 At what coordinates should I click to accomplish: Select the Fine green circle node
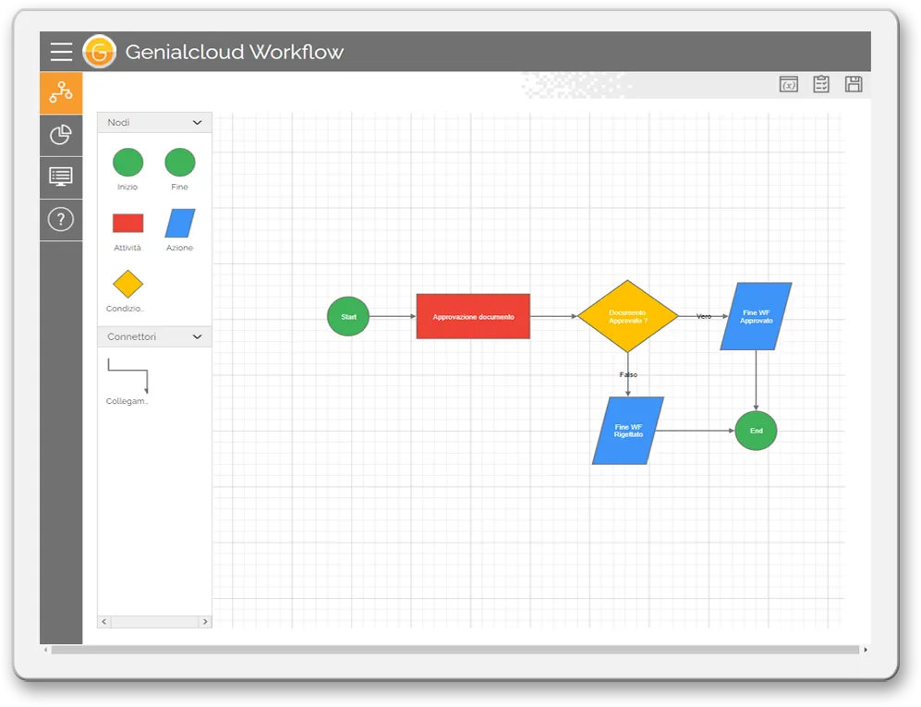coord(180,163)
